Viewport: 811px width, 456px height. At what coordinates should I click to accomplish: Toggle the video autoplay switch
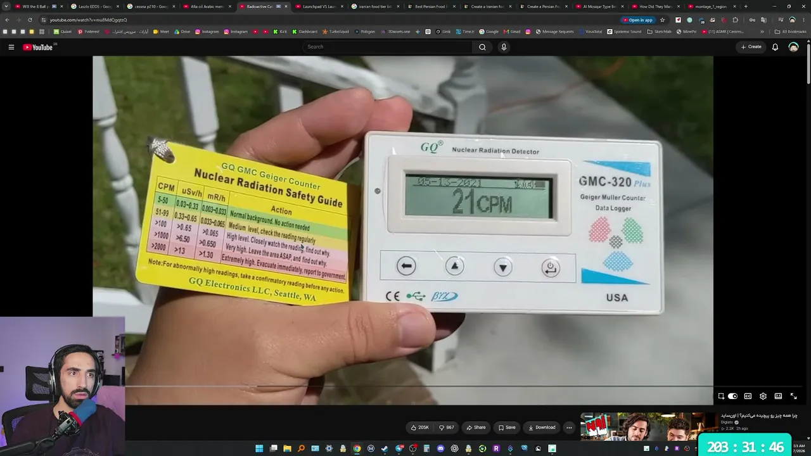[732, 396]
